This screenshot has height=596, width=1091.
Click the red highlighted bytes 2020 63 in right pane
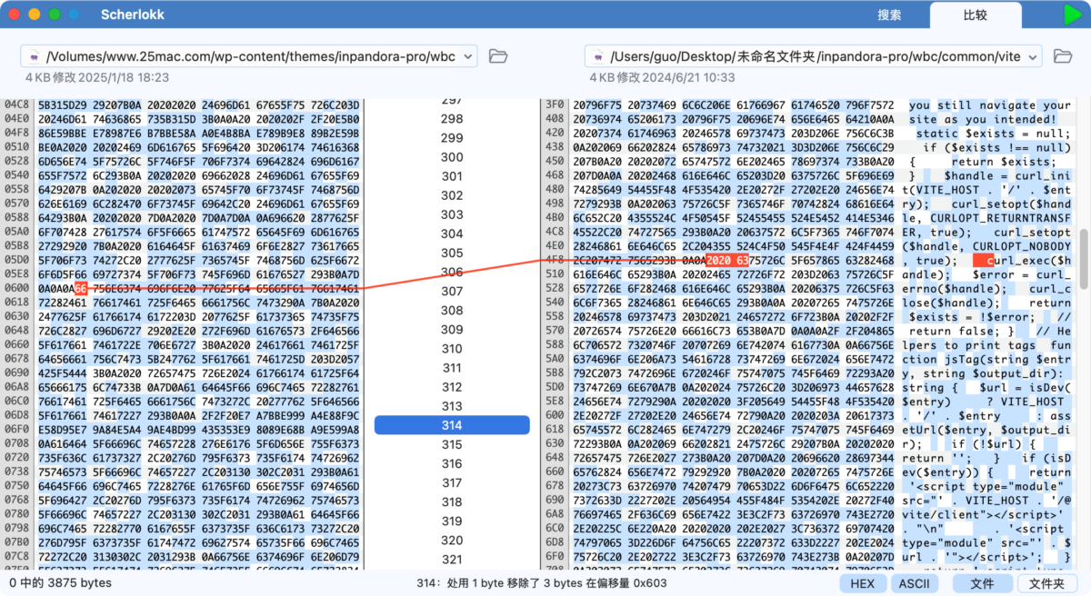tap(726, 261)
